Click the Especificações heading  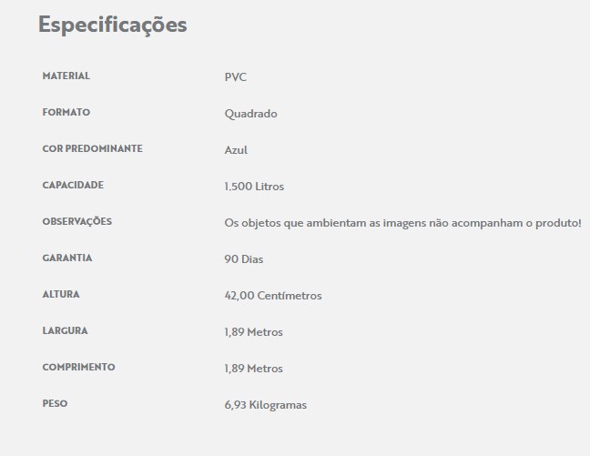click(113, 25)
